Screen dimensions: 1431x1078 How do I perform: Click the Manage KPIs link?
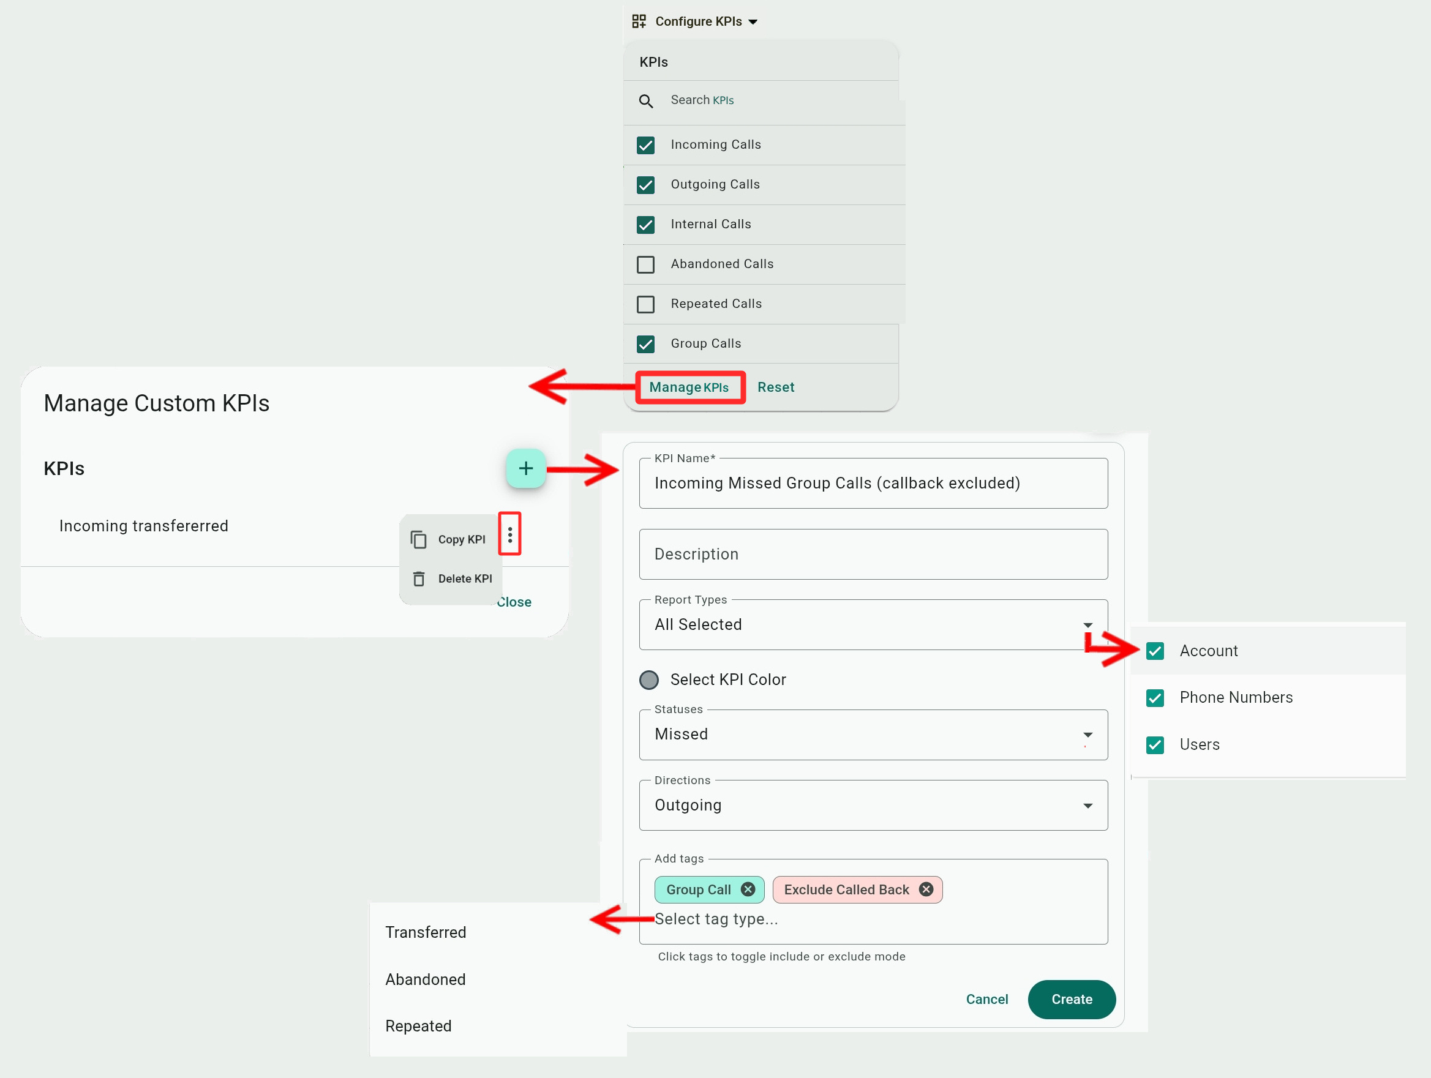click(688, 387)
